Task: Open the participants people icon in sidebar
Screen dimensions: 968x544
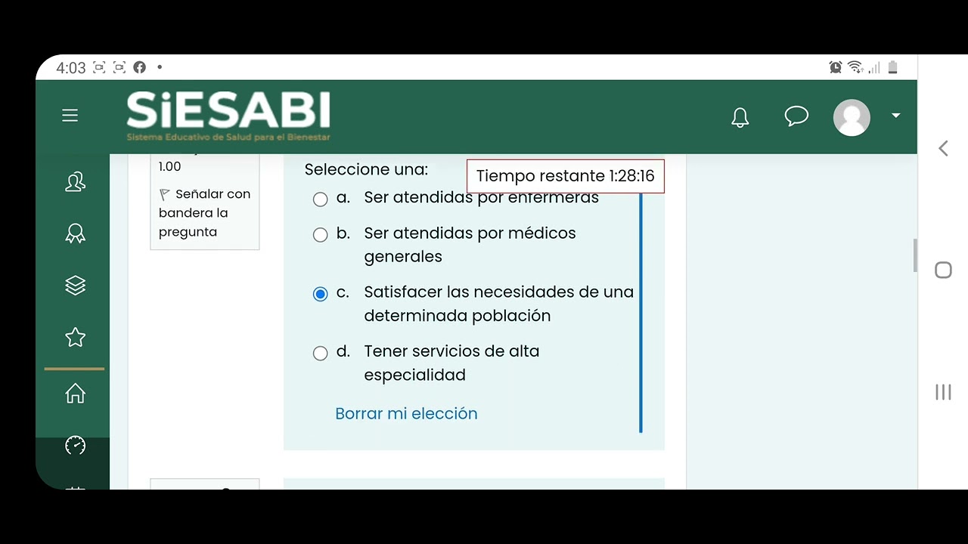Action: click(x=76, y=182)
